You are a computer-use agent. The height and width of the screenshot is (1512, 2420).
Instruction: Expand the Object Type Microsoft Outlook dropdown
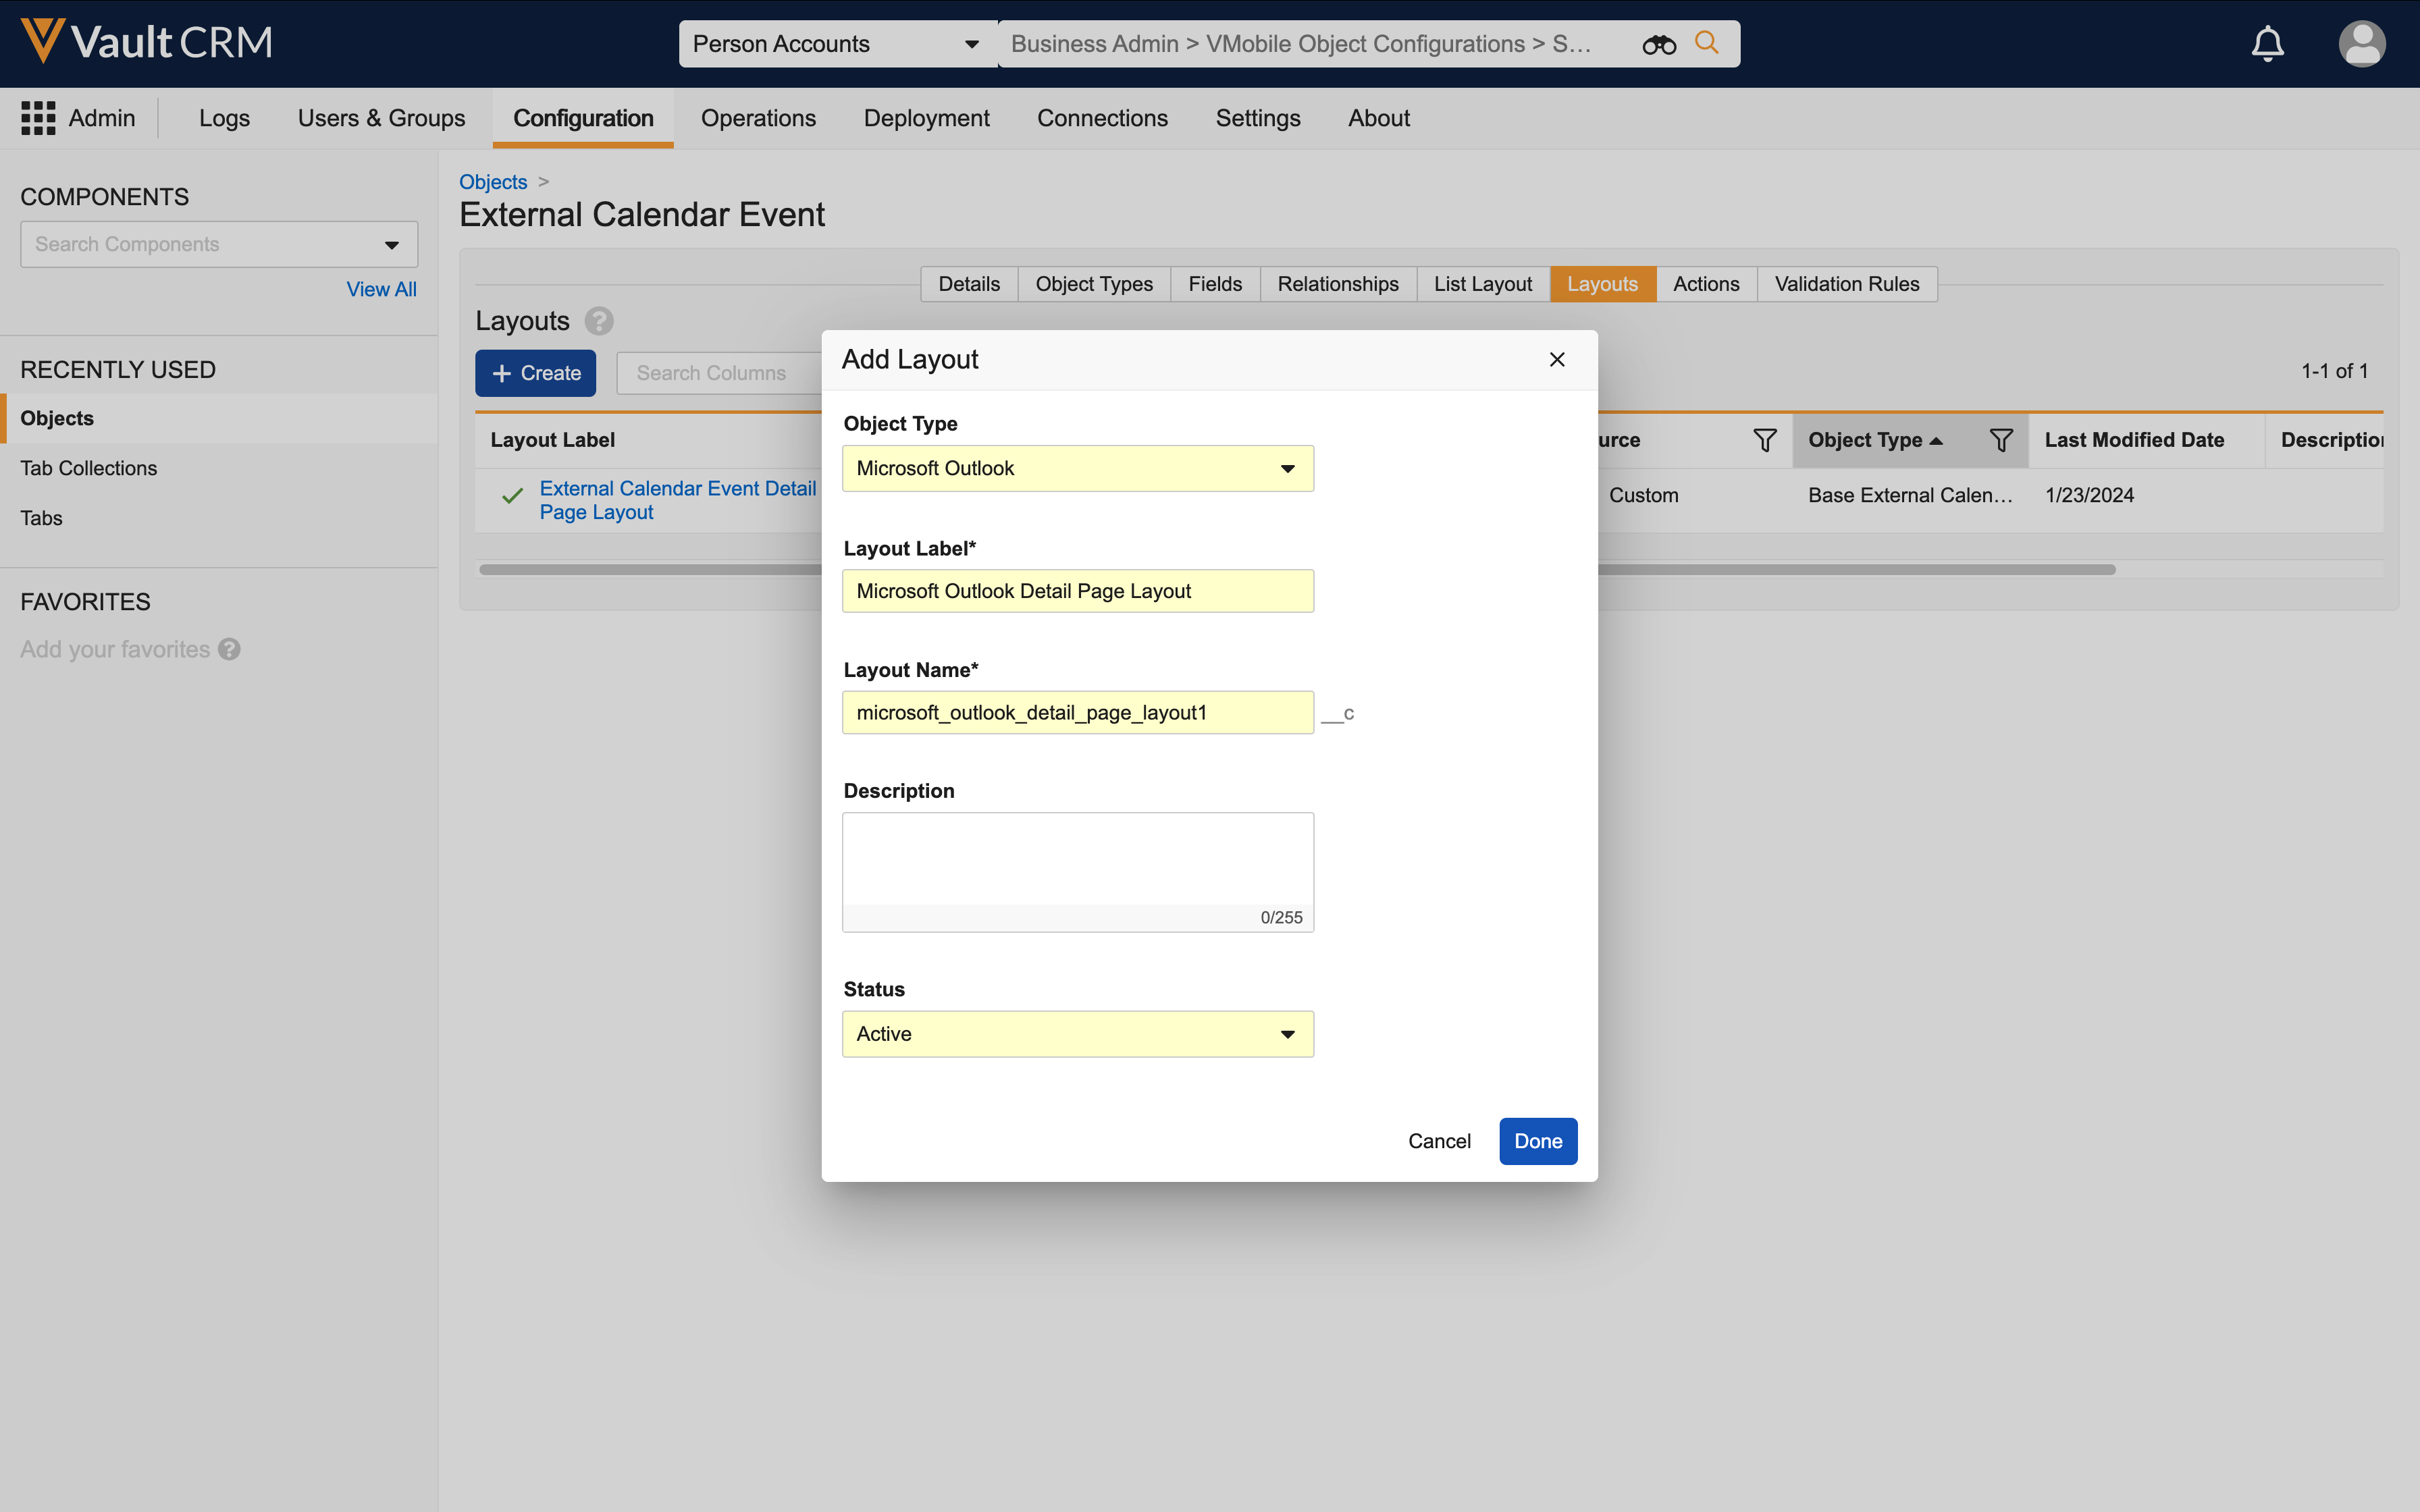1077,468
